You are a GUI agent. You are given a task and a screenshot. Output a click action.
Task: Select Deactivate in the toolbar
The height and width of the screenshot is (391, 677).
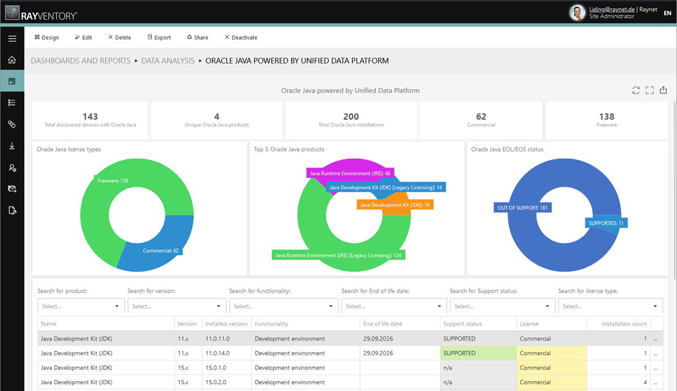tap(241, 37)
